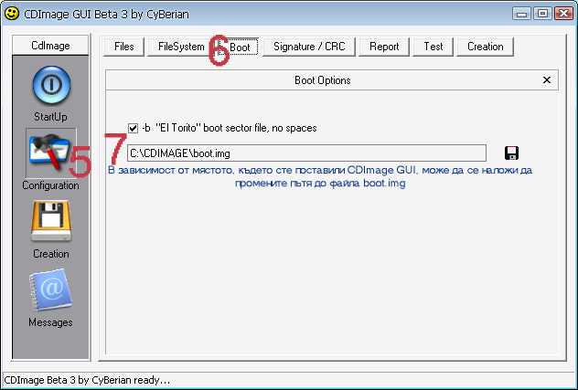Close the Boot Options panel with the X

coord(547,79)
